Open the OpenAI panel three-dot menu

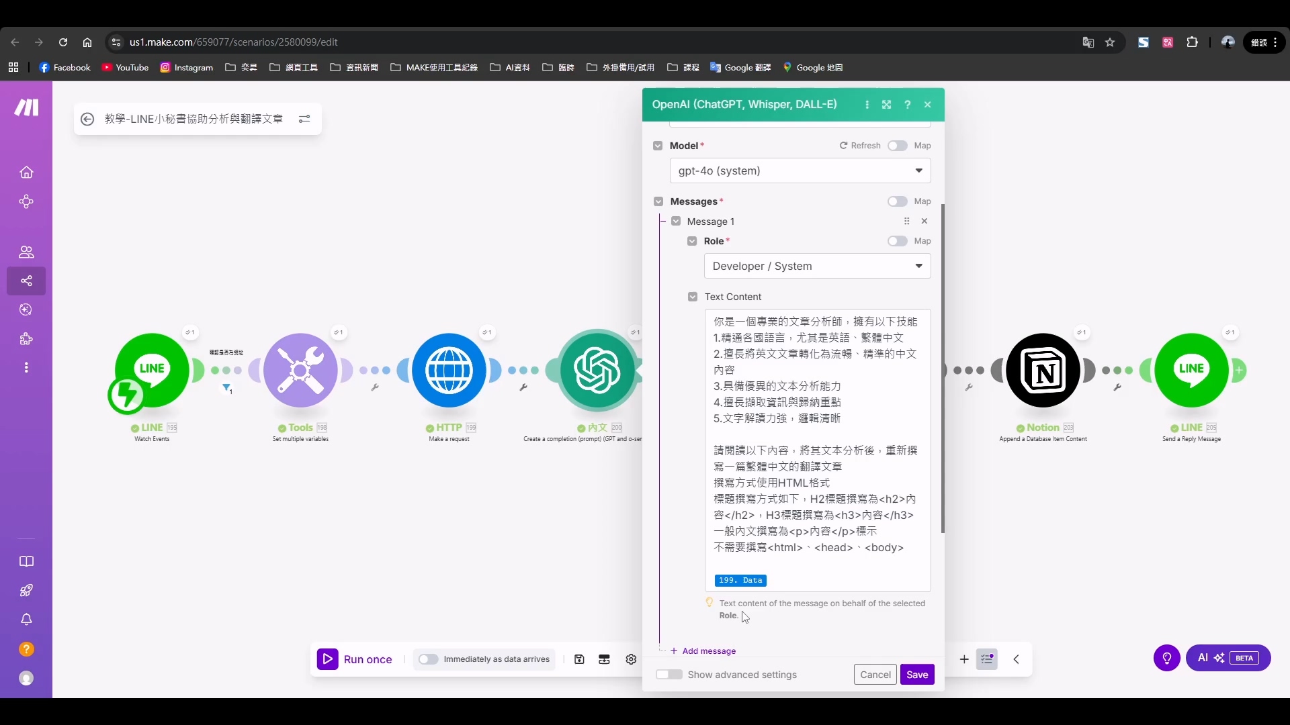867,105
